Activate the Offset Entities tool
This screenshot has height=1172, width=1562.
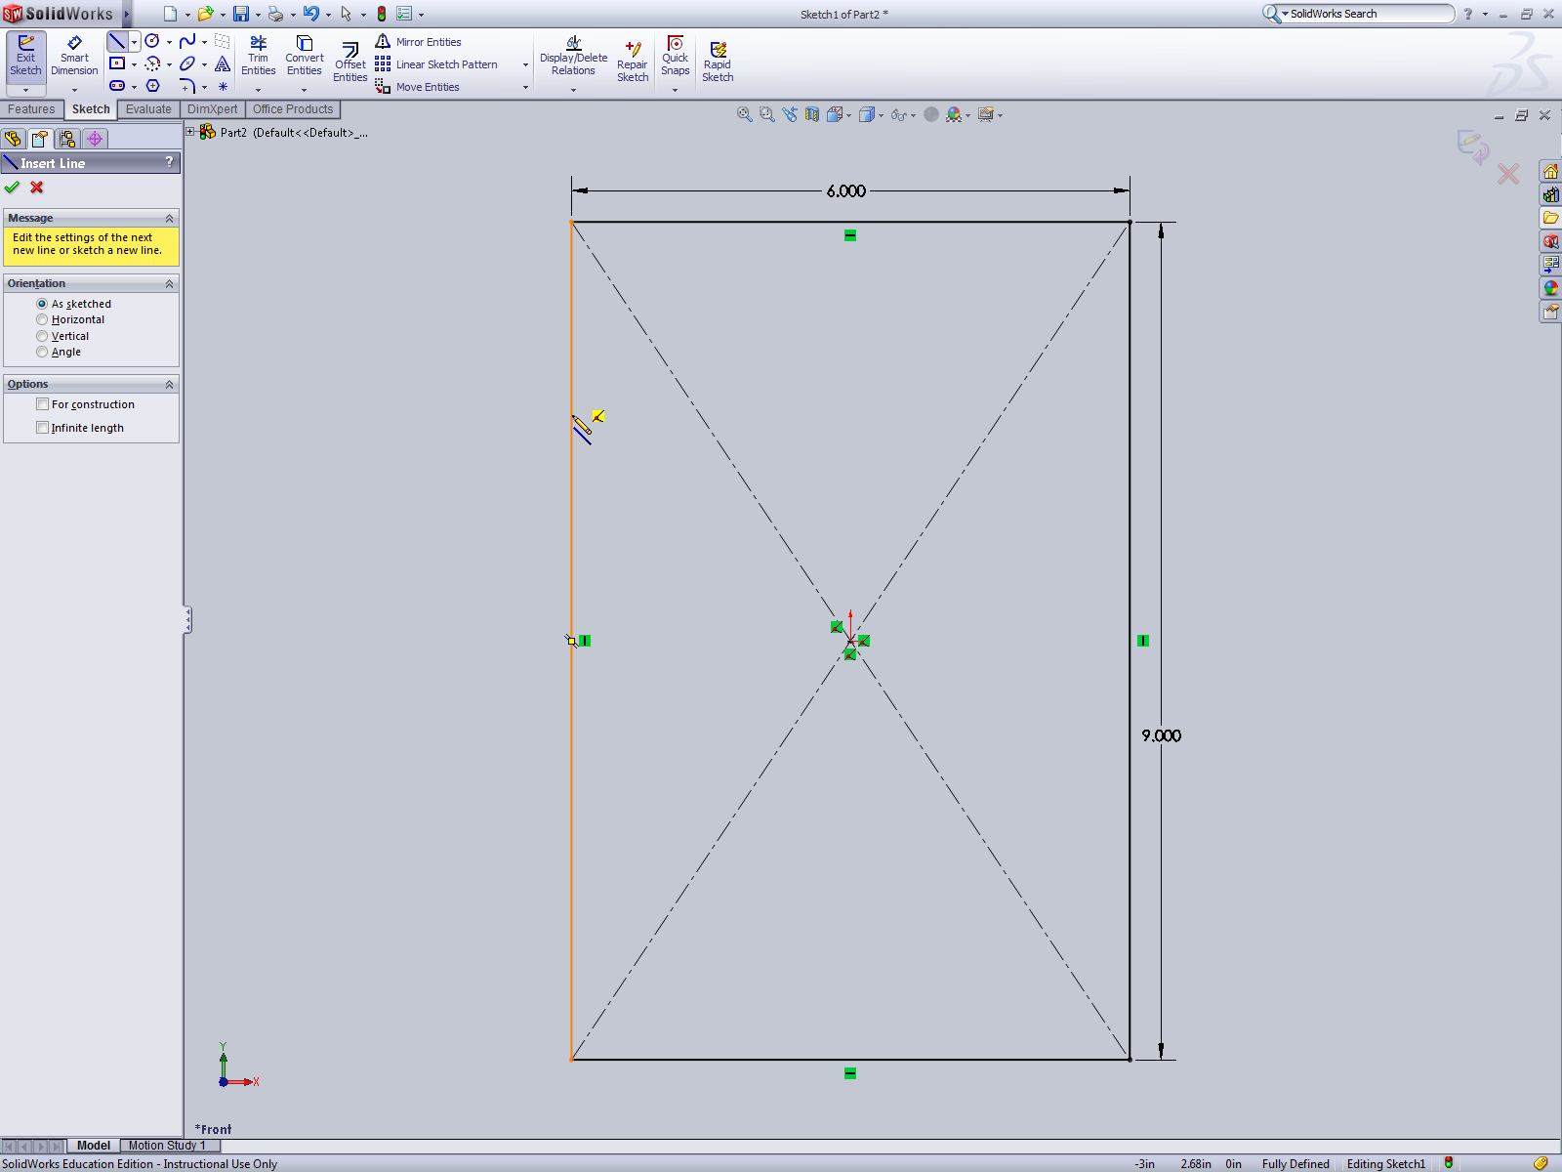click(x=349, y=59)
